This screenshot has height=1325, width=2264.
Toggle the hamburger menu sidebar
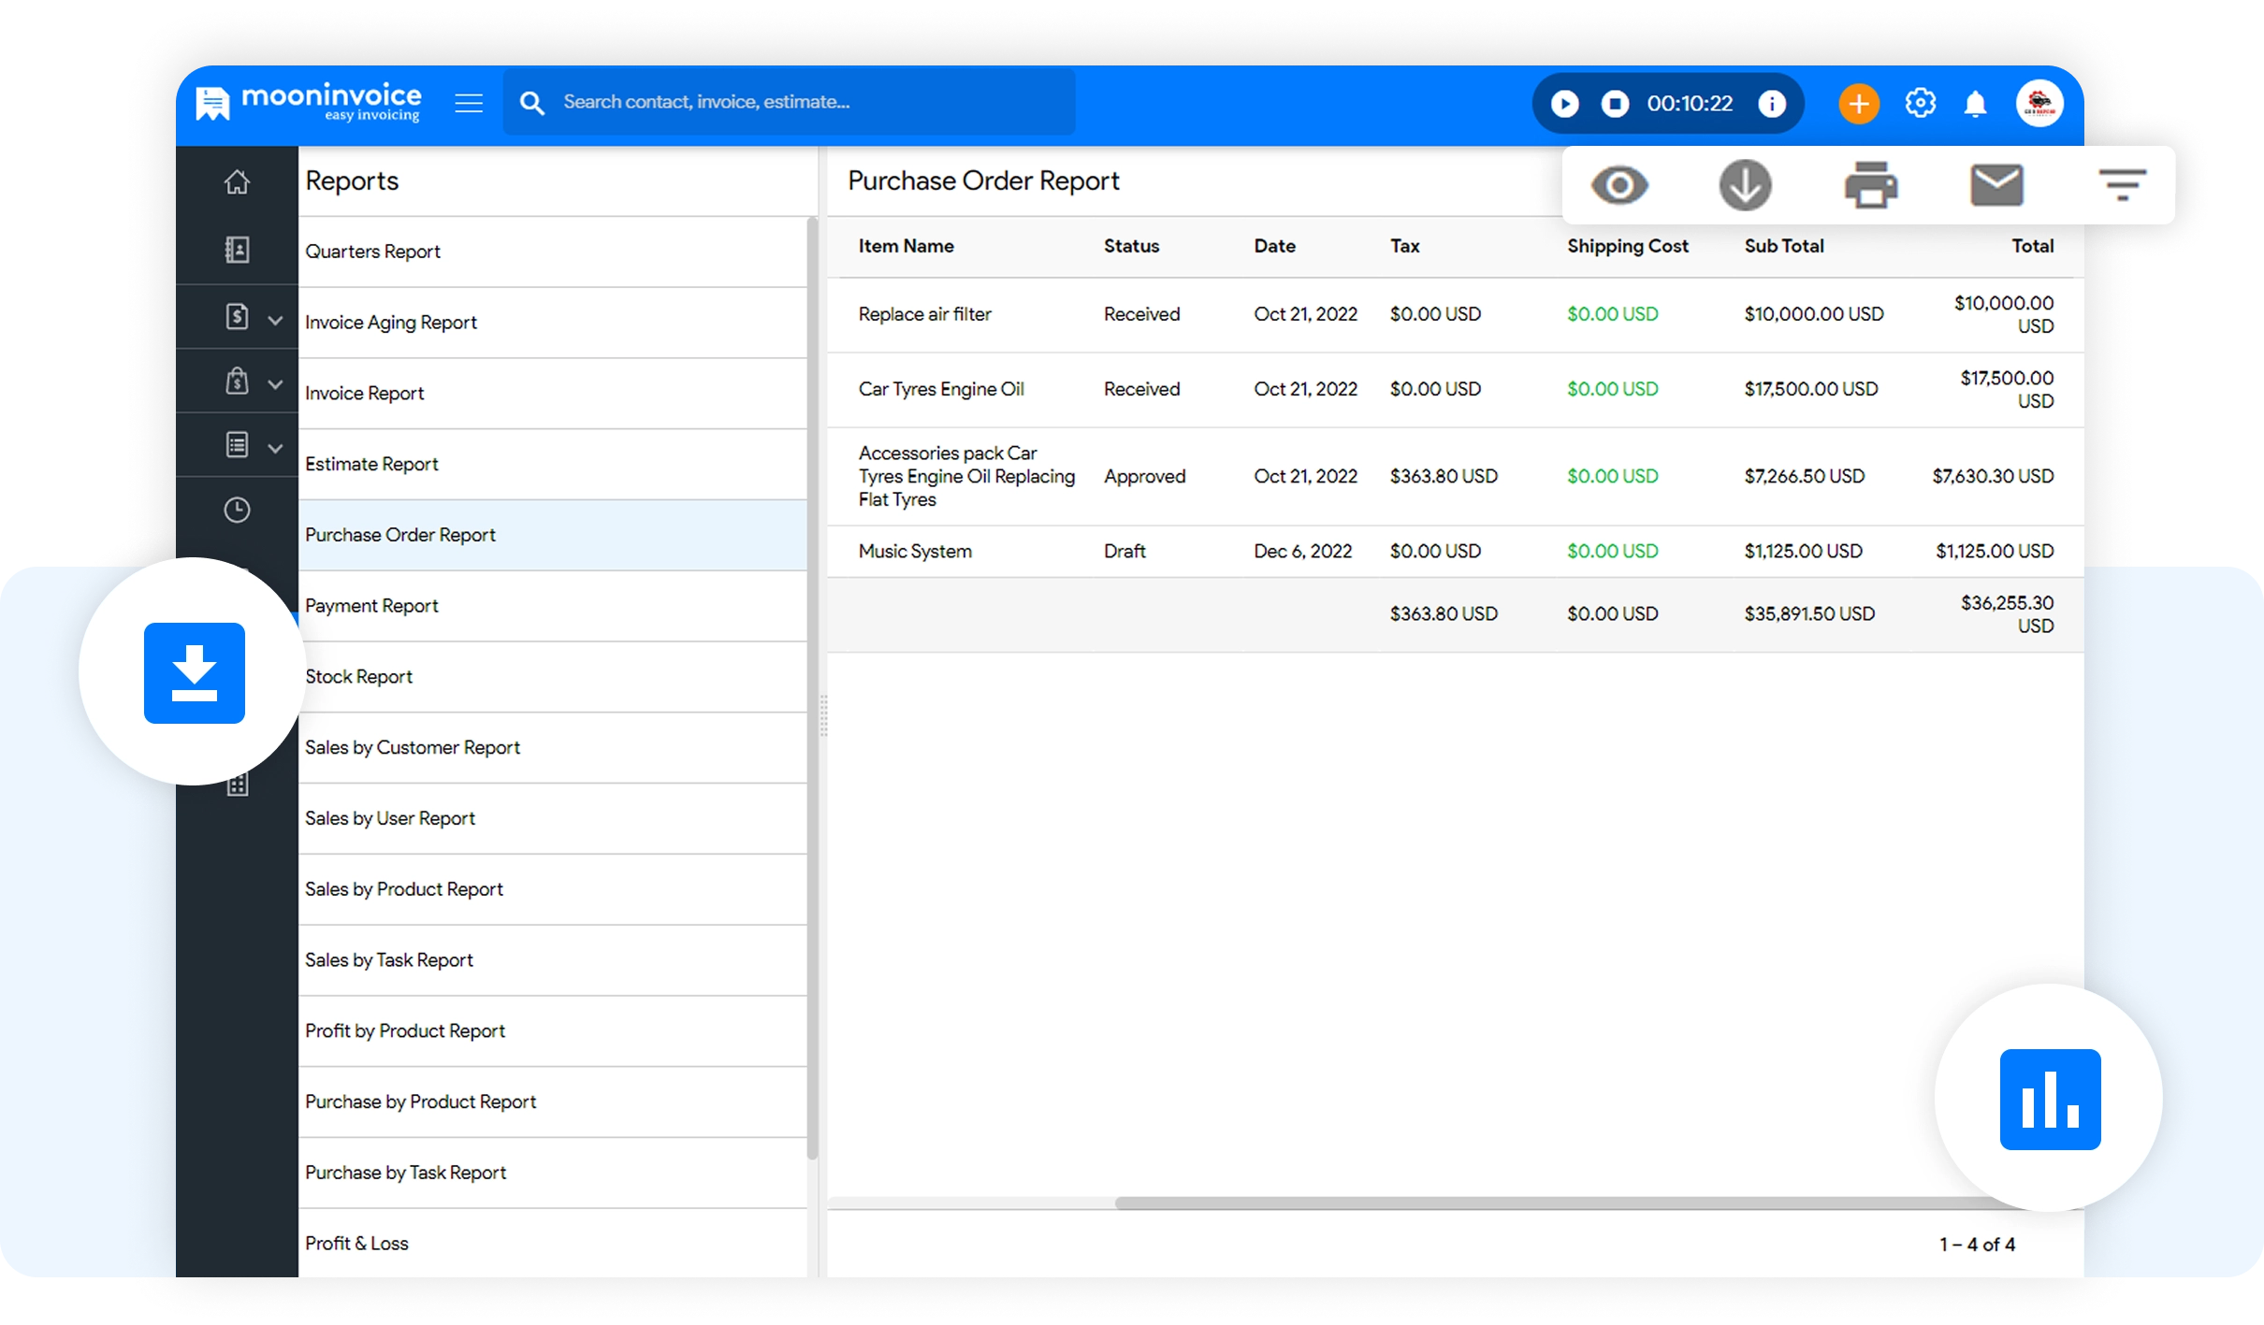tap(469, 103)
